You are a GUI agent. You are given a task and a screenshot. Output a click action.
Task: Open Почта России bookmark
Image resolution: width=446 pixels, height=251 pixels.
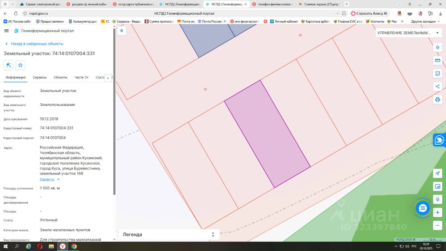tap(212, 21)
